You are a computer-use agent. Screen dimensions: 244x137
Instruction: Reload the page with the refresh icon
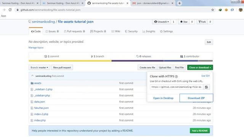[10, 10]
